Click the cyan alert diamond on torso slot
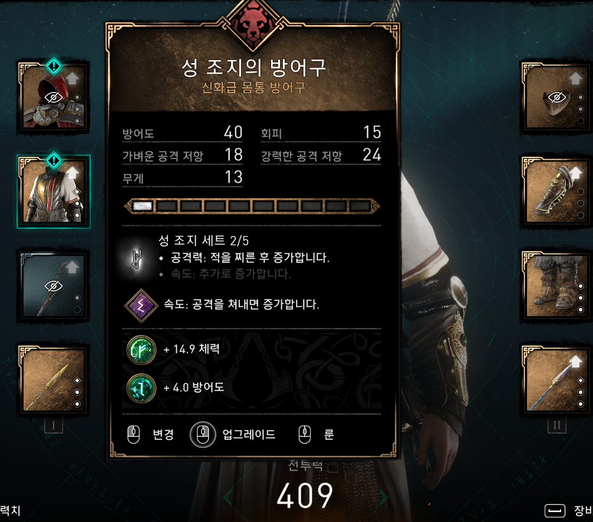593x522 pixels. click(54, 160)
